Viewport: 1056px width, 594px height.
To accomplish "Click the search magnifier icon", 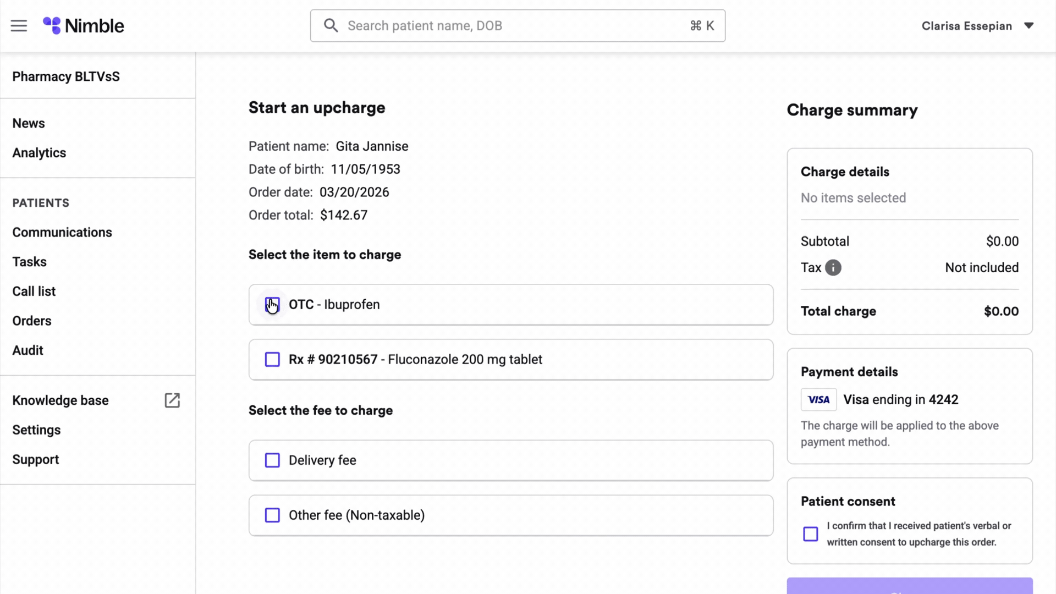I will [331, 26].
